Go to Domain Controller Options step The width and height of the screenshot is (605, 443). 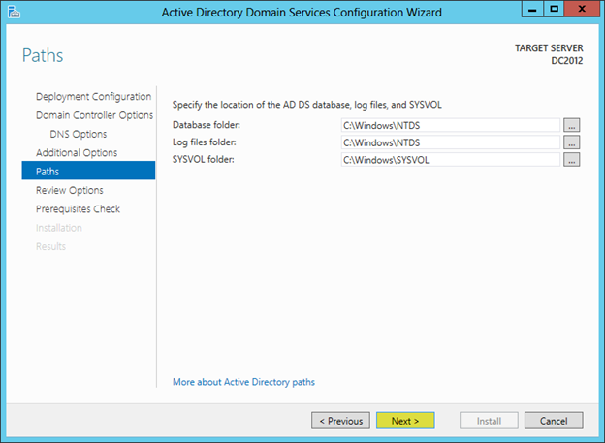(x=94, y=115)
